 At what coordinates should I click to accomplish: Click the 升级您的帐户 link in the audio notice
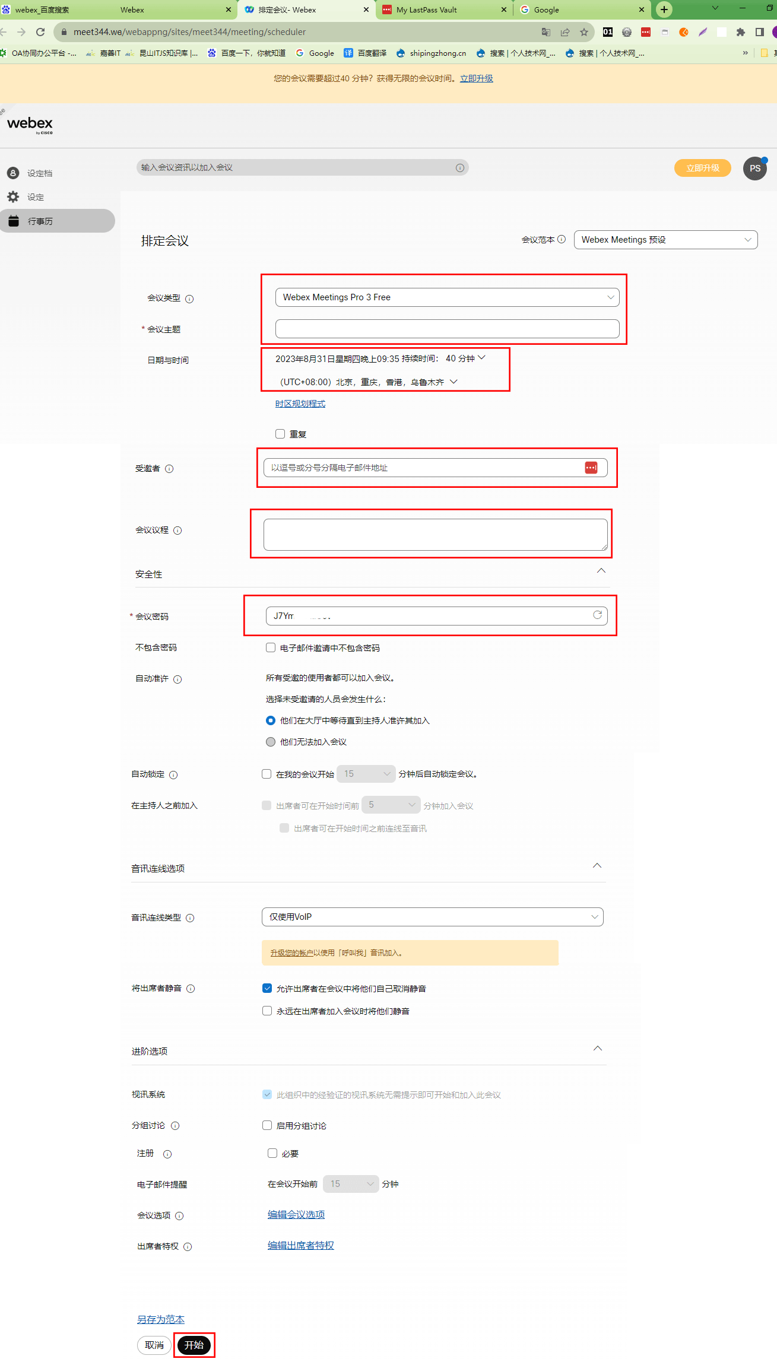[291, 953]
